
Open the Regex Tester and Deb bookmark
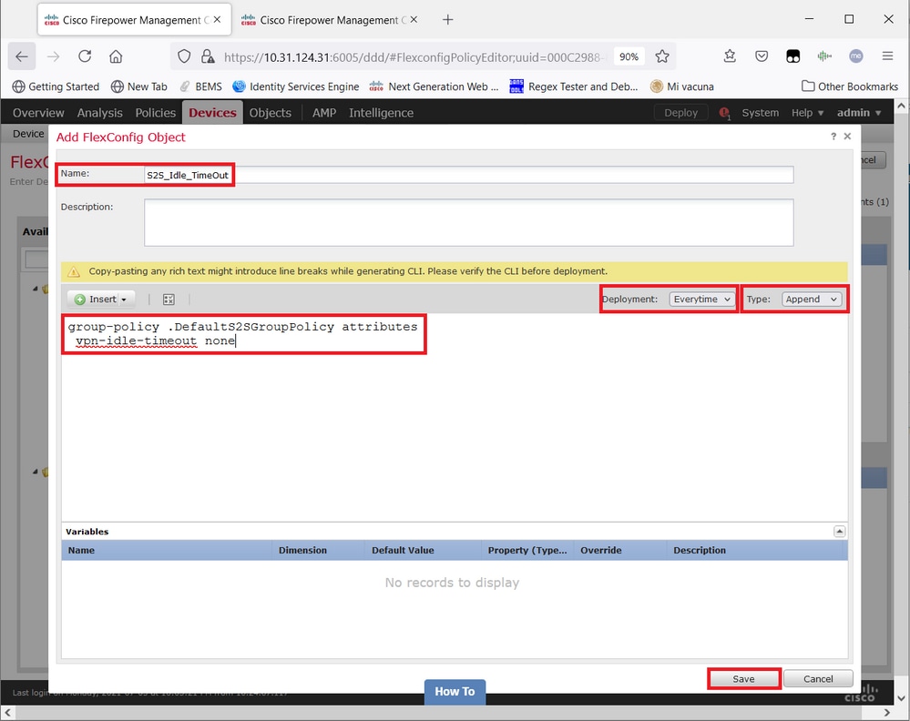pyautogui.click(x=573, y=86)
